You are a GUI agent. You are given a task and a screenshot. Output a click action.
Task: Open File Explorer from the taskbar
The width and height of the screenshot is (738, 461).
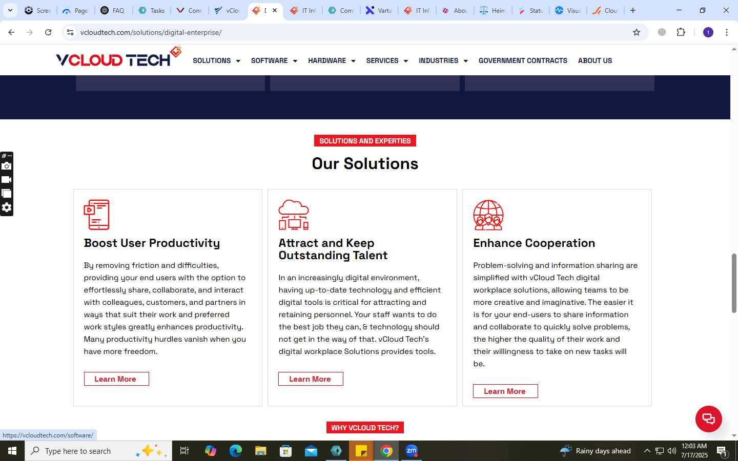[x=261, y=451]
